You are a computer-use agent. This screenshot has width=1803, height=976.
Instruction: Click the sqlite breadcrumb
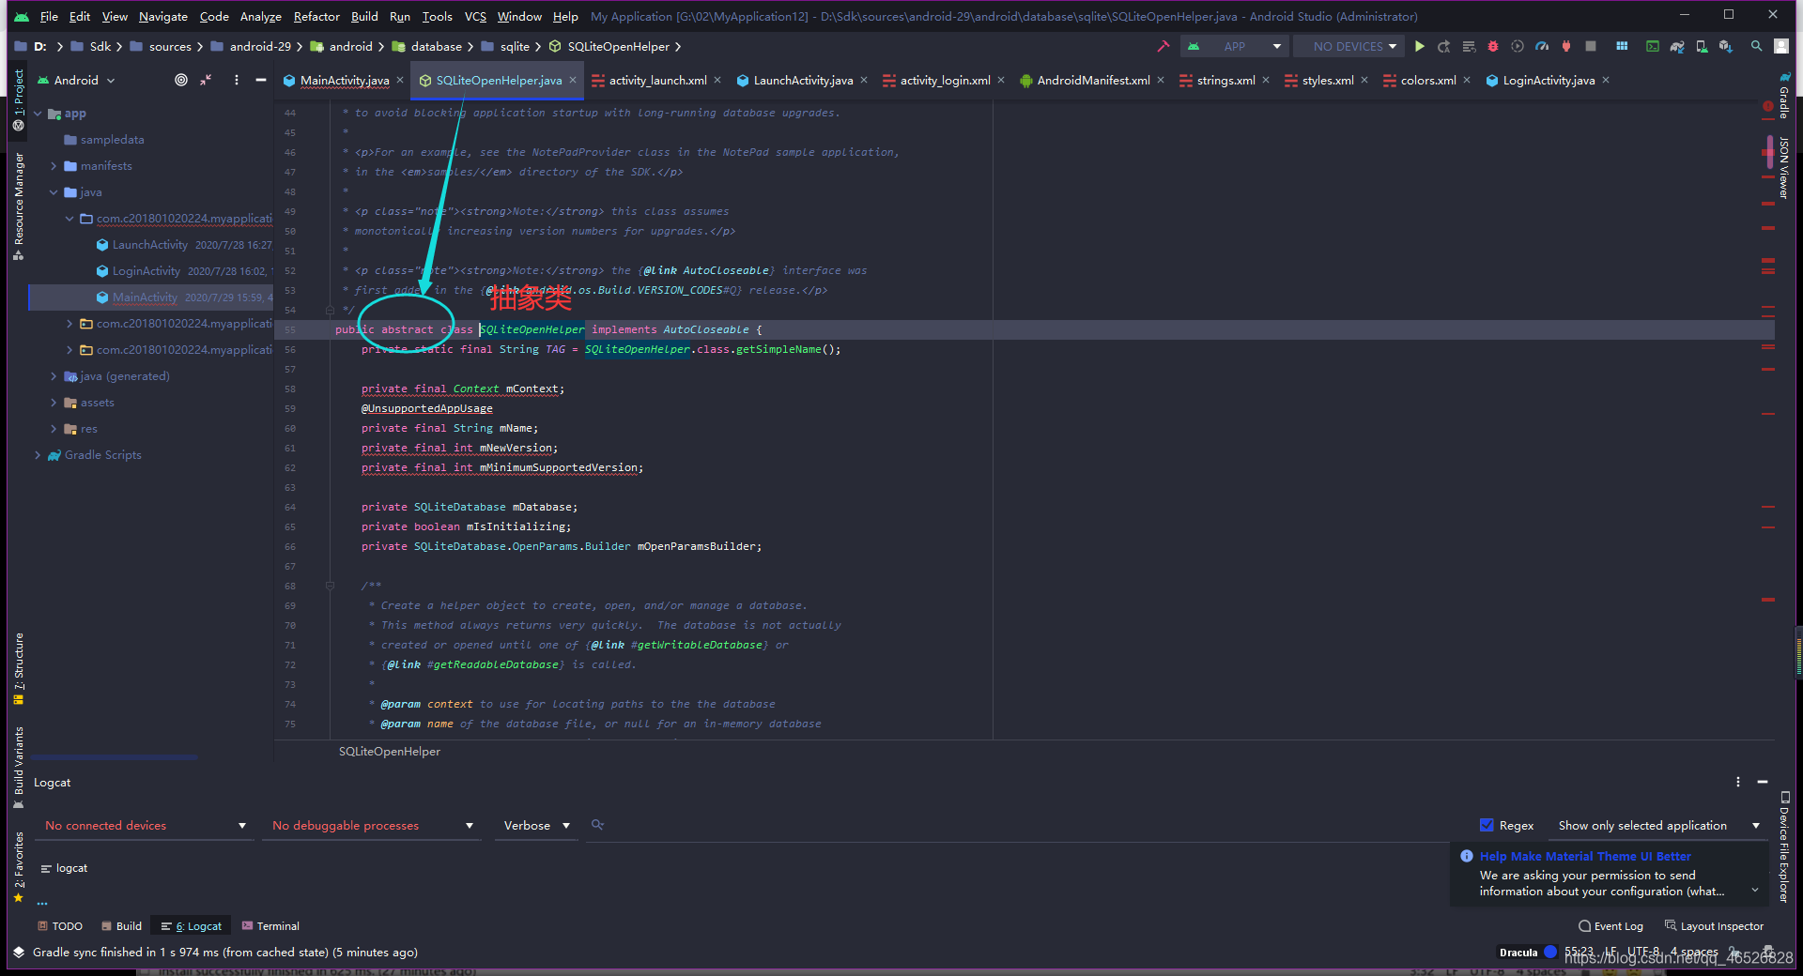(x=515, y=46)
